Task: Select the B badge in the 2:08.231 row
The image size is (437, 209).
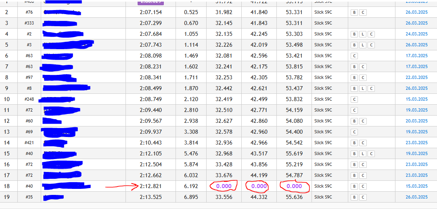Action: 354,67
